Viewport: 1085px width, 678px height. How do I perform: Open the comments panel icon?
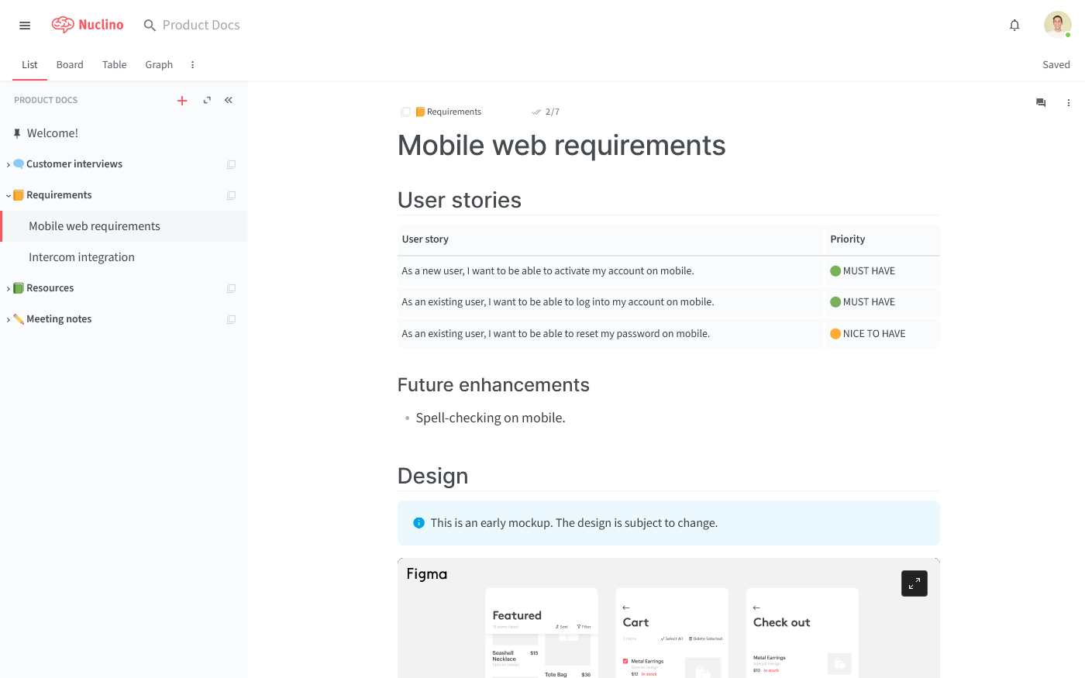click(1040, 102)
